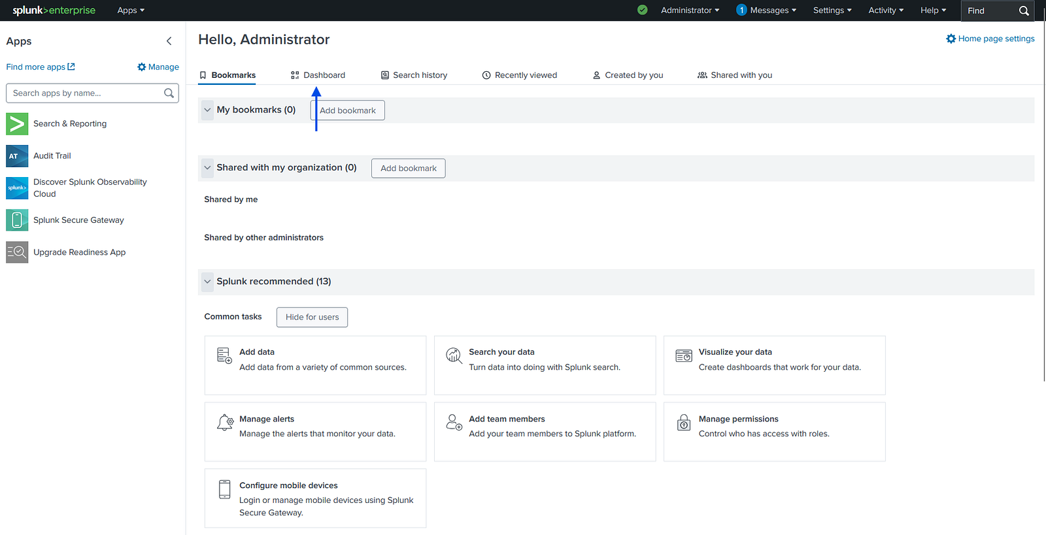The height and width of the screenshot is (535, 1046).
Task: Switch to the Dashboard tab
Action: (318, 75)
